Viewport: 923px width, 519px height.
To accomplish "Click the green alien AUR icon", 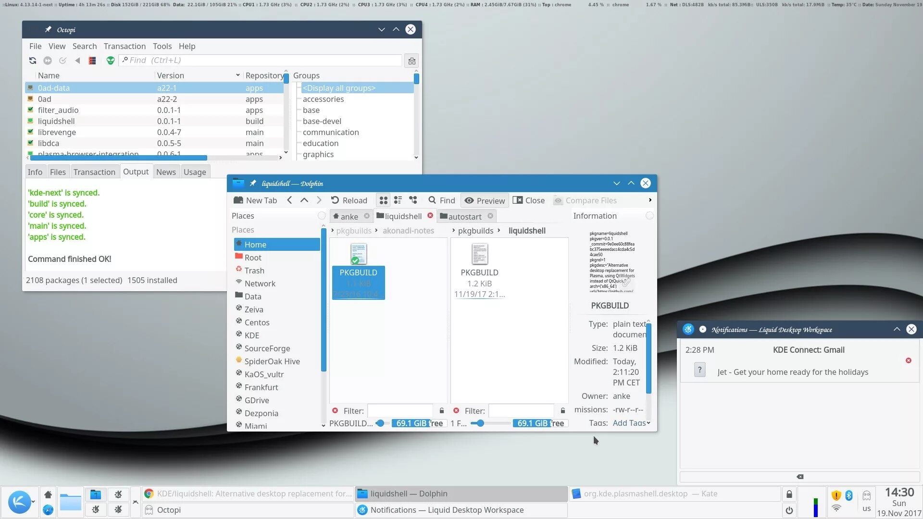I will [x=111, y=61].
